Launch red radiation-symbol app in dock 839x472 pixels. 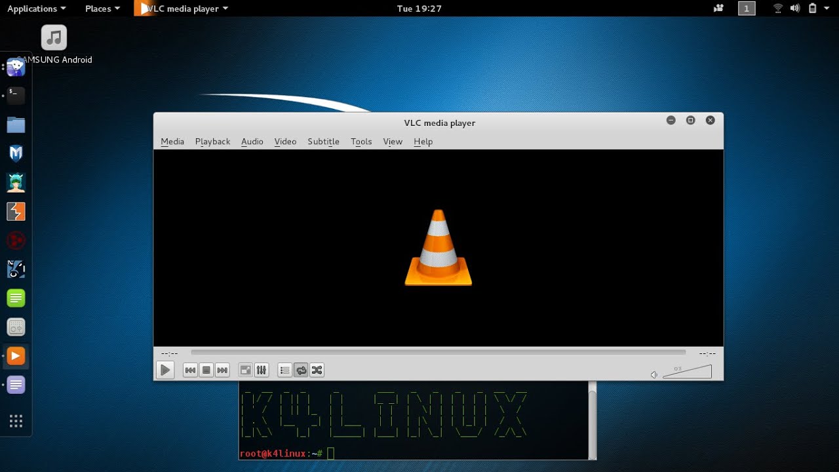16,240
